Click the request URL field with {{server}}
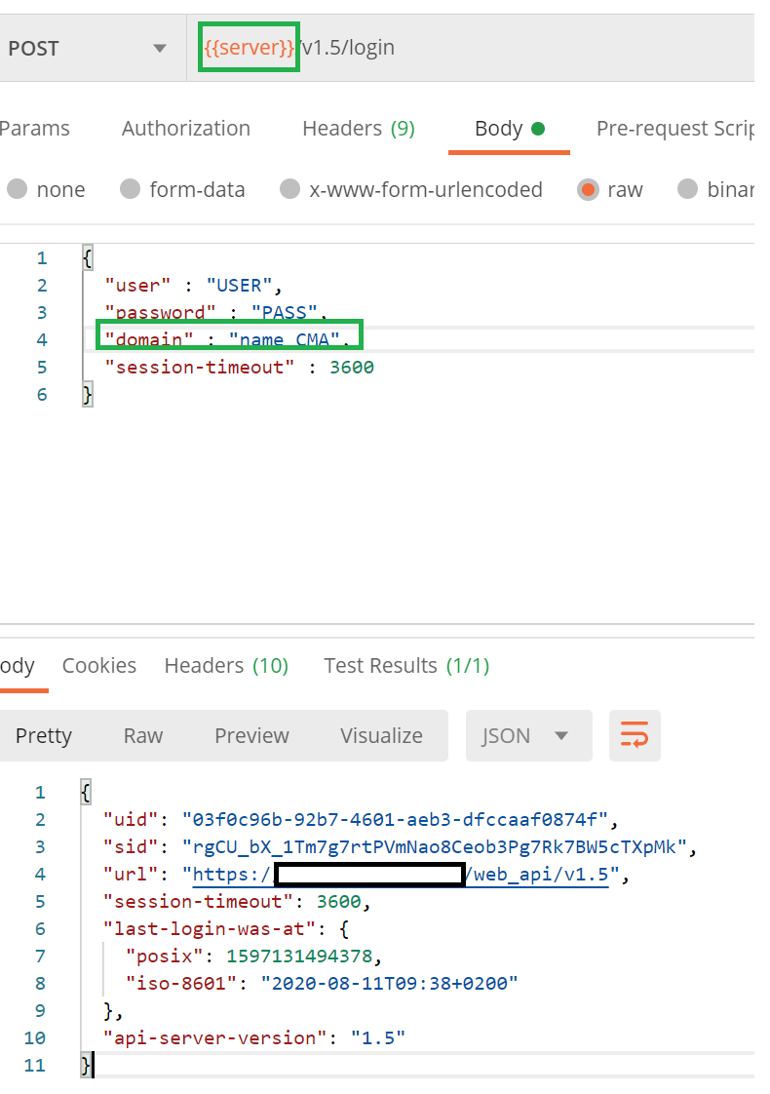The width and height of the screenshot is (770, 1094). click(468, 48)
